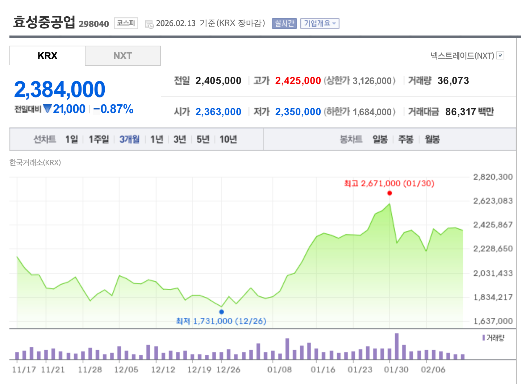The width and height of the screenshot is (521, 384).
Task: Click the stock name 효성중공업
Action: click(44, 22)
